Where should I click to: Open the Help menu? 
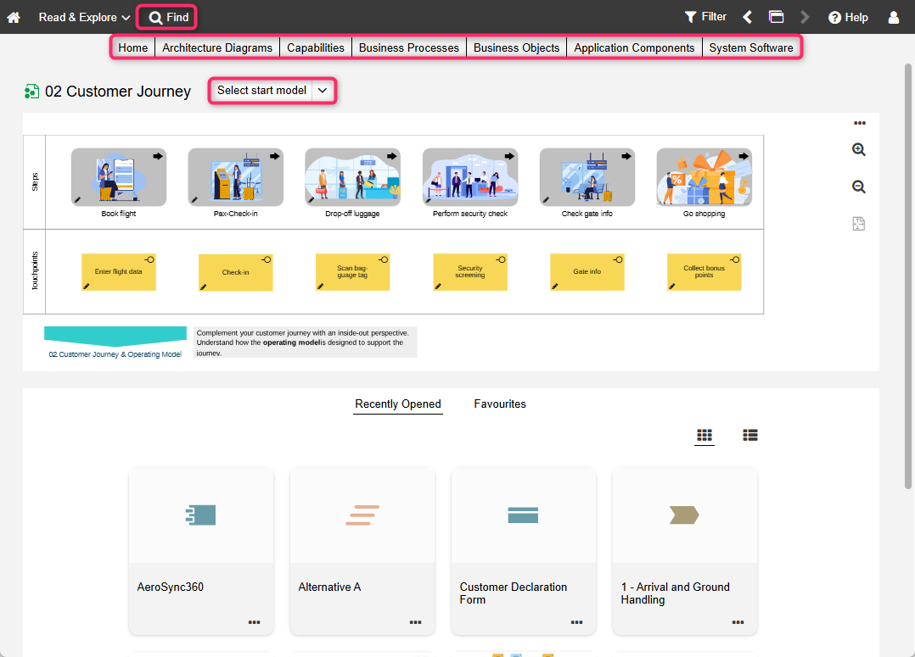848,17
